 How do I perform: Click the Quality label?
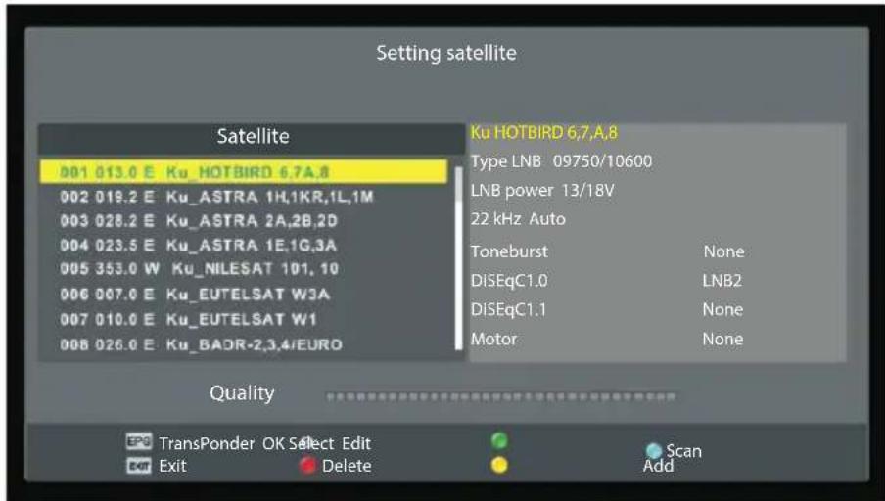coord(242,393)
